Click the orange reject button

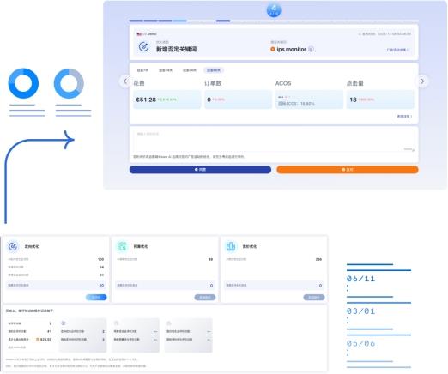coord(348,170)
